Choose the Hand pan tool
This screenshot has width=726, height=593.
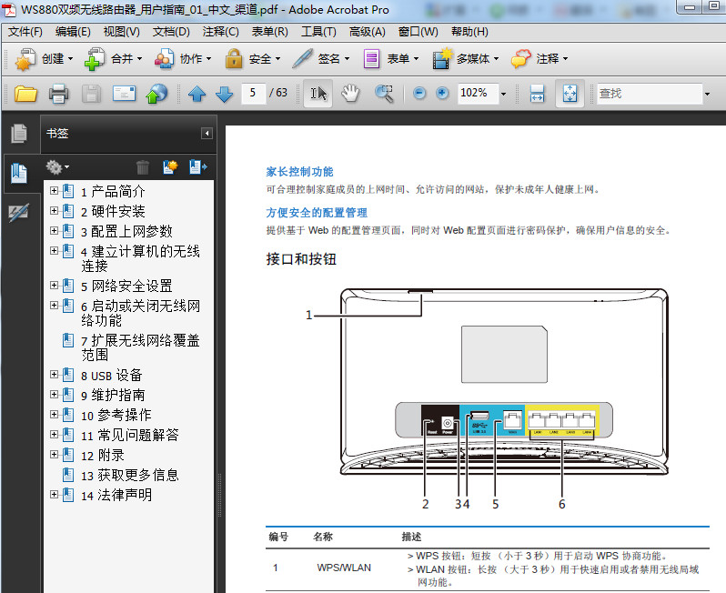coord(350,94)
